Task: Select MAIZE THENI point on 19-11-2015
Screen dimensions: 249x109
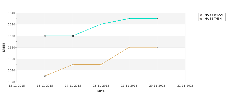Action: pyautogui.click(x=129, y=47)
